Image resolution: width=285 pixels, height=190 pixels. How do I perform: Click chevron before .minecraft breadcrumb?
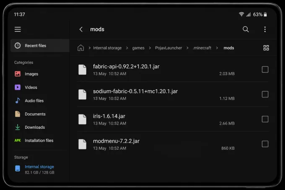pos(187,48)
